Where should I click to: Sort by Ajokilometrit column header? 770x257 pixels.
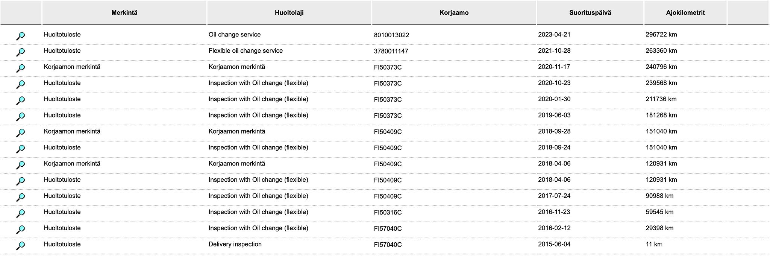(685, 13)
